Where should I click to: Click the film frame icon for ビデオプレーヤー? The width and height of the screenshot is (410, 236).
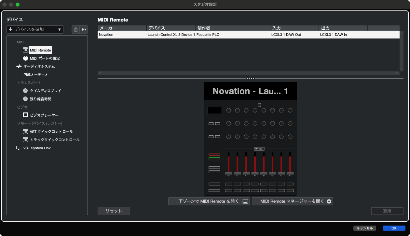(25, 115)
